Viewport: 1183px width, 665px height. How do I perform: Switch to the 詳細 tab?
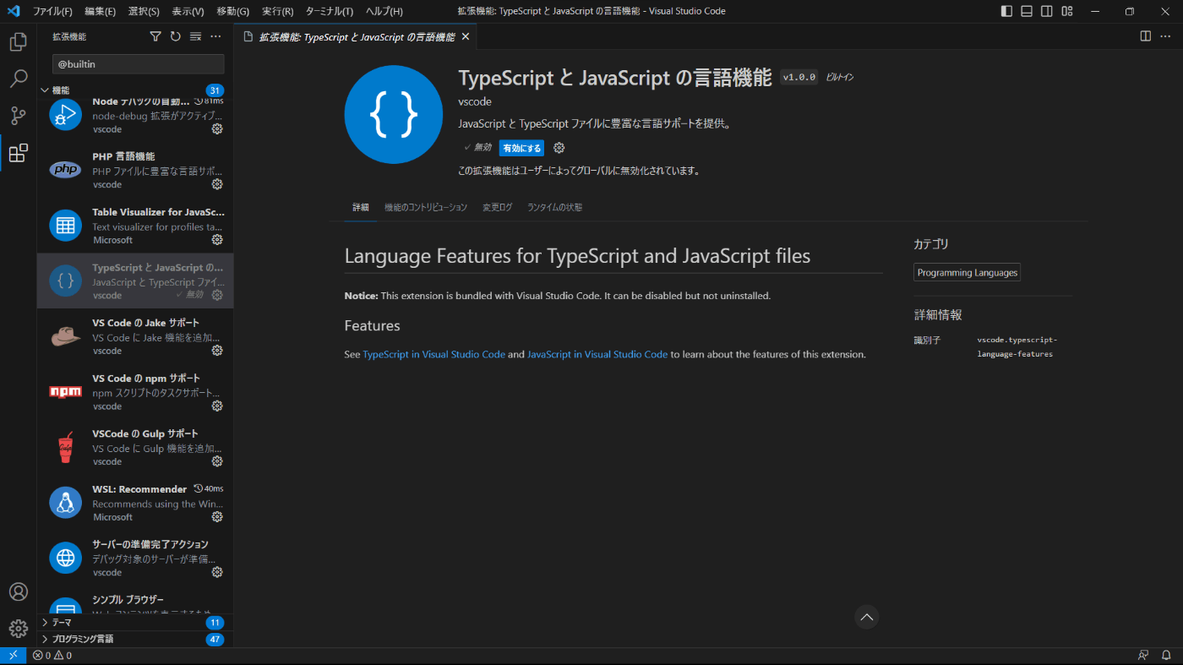(361, 207)
